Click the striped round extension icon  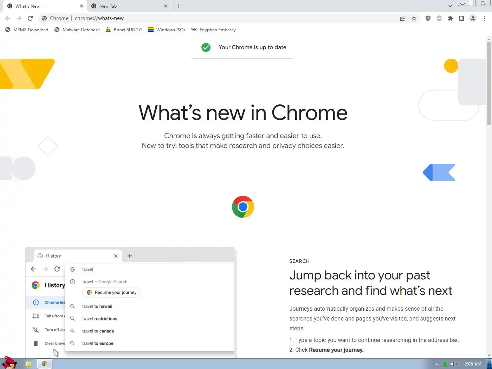[x=439, y=18]
